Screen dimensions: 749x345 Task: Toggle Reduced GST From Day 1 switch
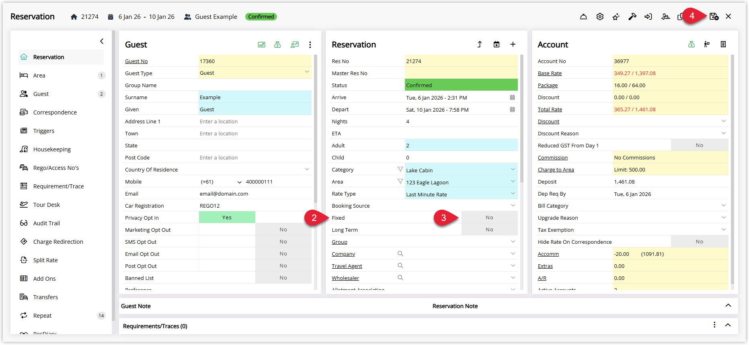click(700, 145)
